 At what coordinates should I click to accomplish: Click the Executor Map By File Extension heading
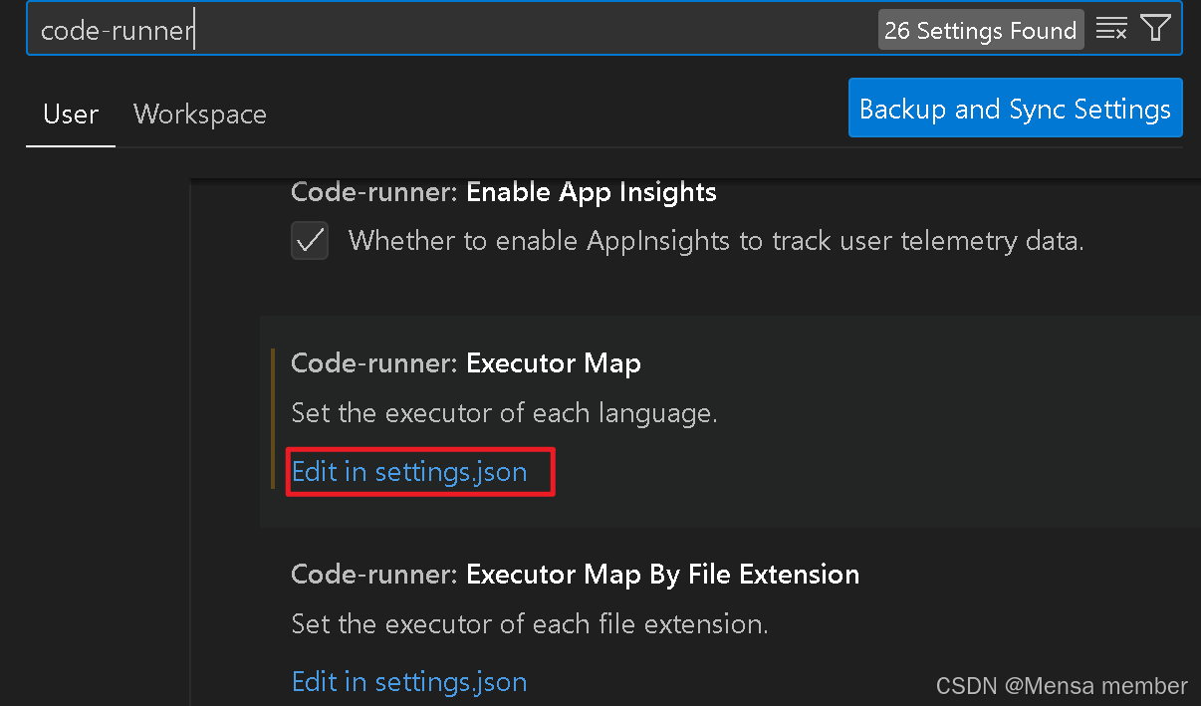click(575, 574)
